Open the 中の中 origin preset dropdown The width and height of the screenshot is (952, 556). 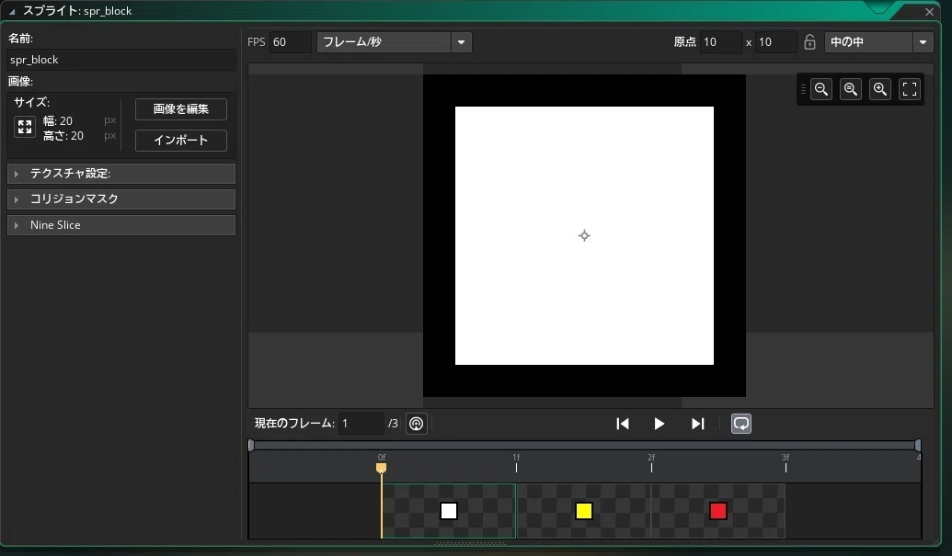[877, 42]
